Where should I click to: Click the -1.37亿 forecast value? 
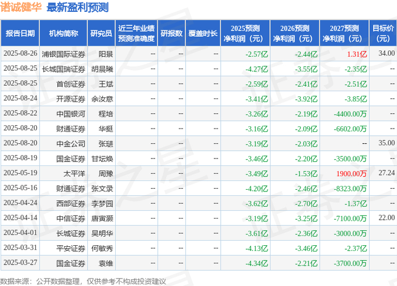356,203
